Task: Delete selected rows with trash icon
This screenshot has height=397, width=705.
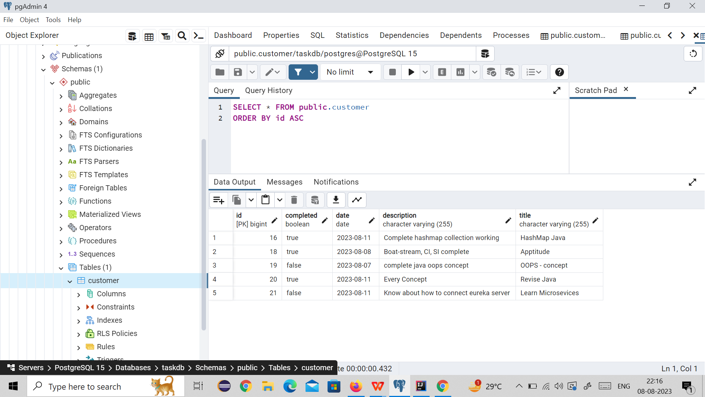Action: [x=294, y=200]
